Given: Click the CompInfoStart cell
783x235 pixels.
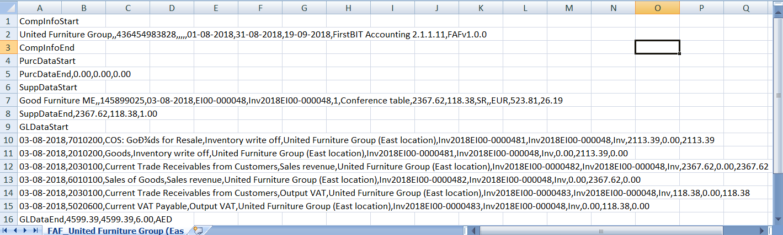Looking at the screenshot, I should 49,21.
